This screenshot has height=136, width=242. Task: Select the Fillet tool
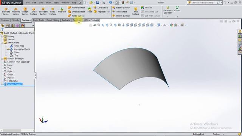(x=90, y=10)
